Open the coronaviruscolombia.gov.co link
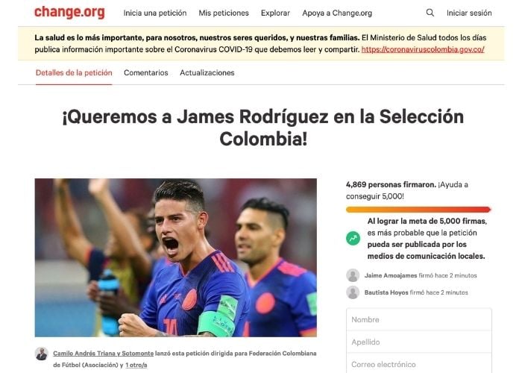The height and width of the screenshot is (373, 522). 423,50
